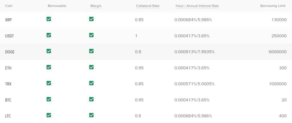
Task: Toggle the USDT Borrowable checkbox
Action: [x=49, y=35]
